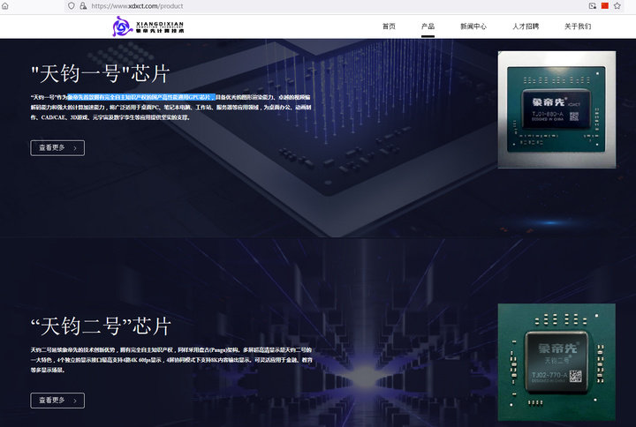This screenshot has height=427, width=636.
Task: Click 查看更多 button under 天钧一号 chip
Action: (x=57, y=148)
